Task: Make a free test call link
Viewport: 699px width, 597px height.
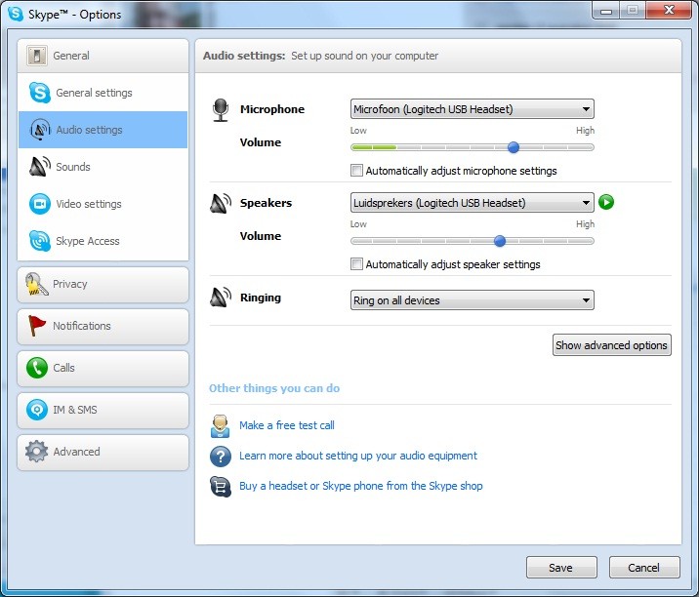Action: click(287, 425)
